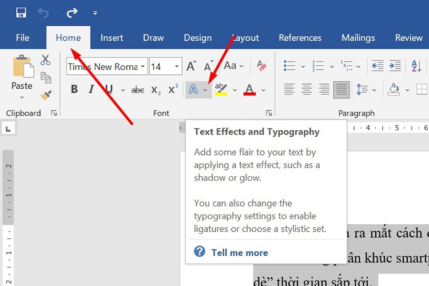Apply yellow Text Highlight Color
The height and width of the screenshot is (286, 429).
coord(221,89)
